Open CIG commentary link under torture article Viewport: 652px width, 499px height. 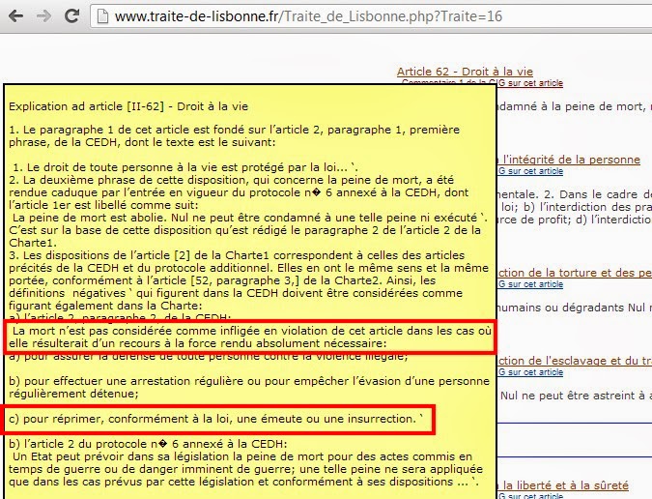530,284
